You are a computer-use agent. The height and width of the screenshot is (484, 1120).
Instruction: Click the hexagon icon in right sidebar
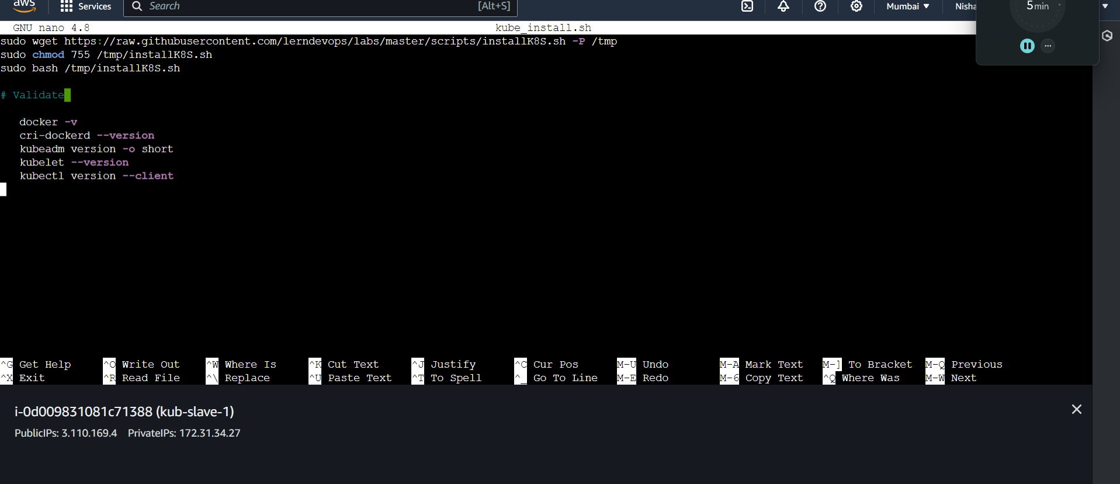[x=1107, y=36]
